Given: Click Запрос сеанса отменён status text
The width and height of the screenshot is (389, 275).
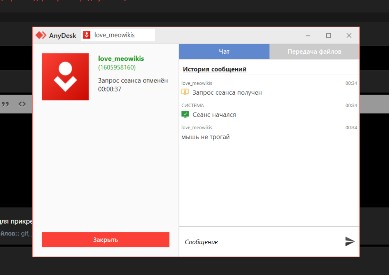Looking at the screenshot, I should coord(133,81).
